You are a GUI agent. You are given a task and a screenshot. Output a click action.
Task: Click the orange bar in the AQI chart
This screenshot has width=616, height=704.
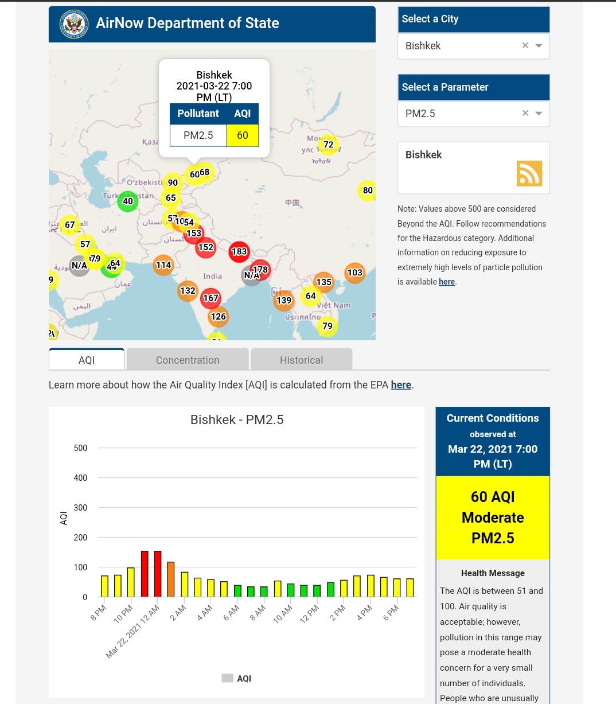coord(171,579)
